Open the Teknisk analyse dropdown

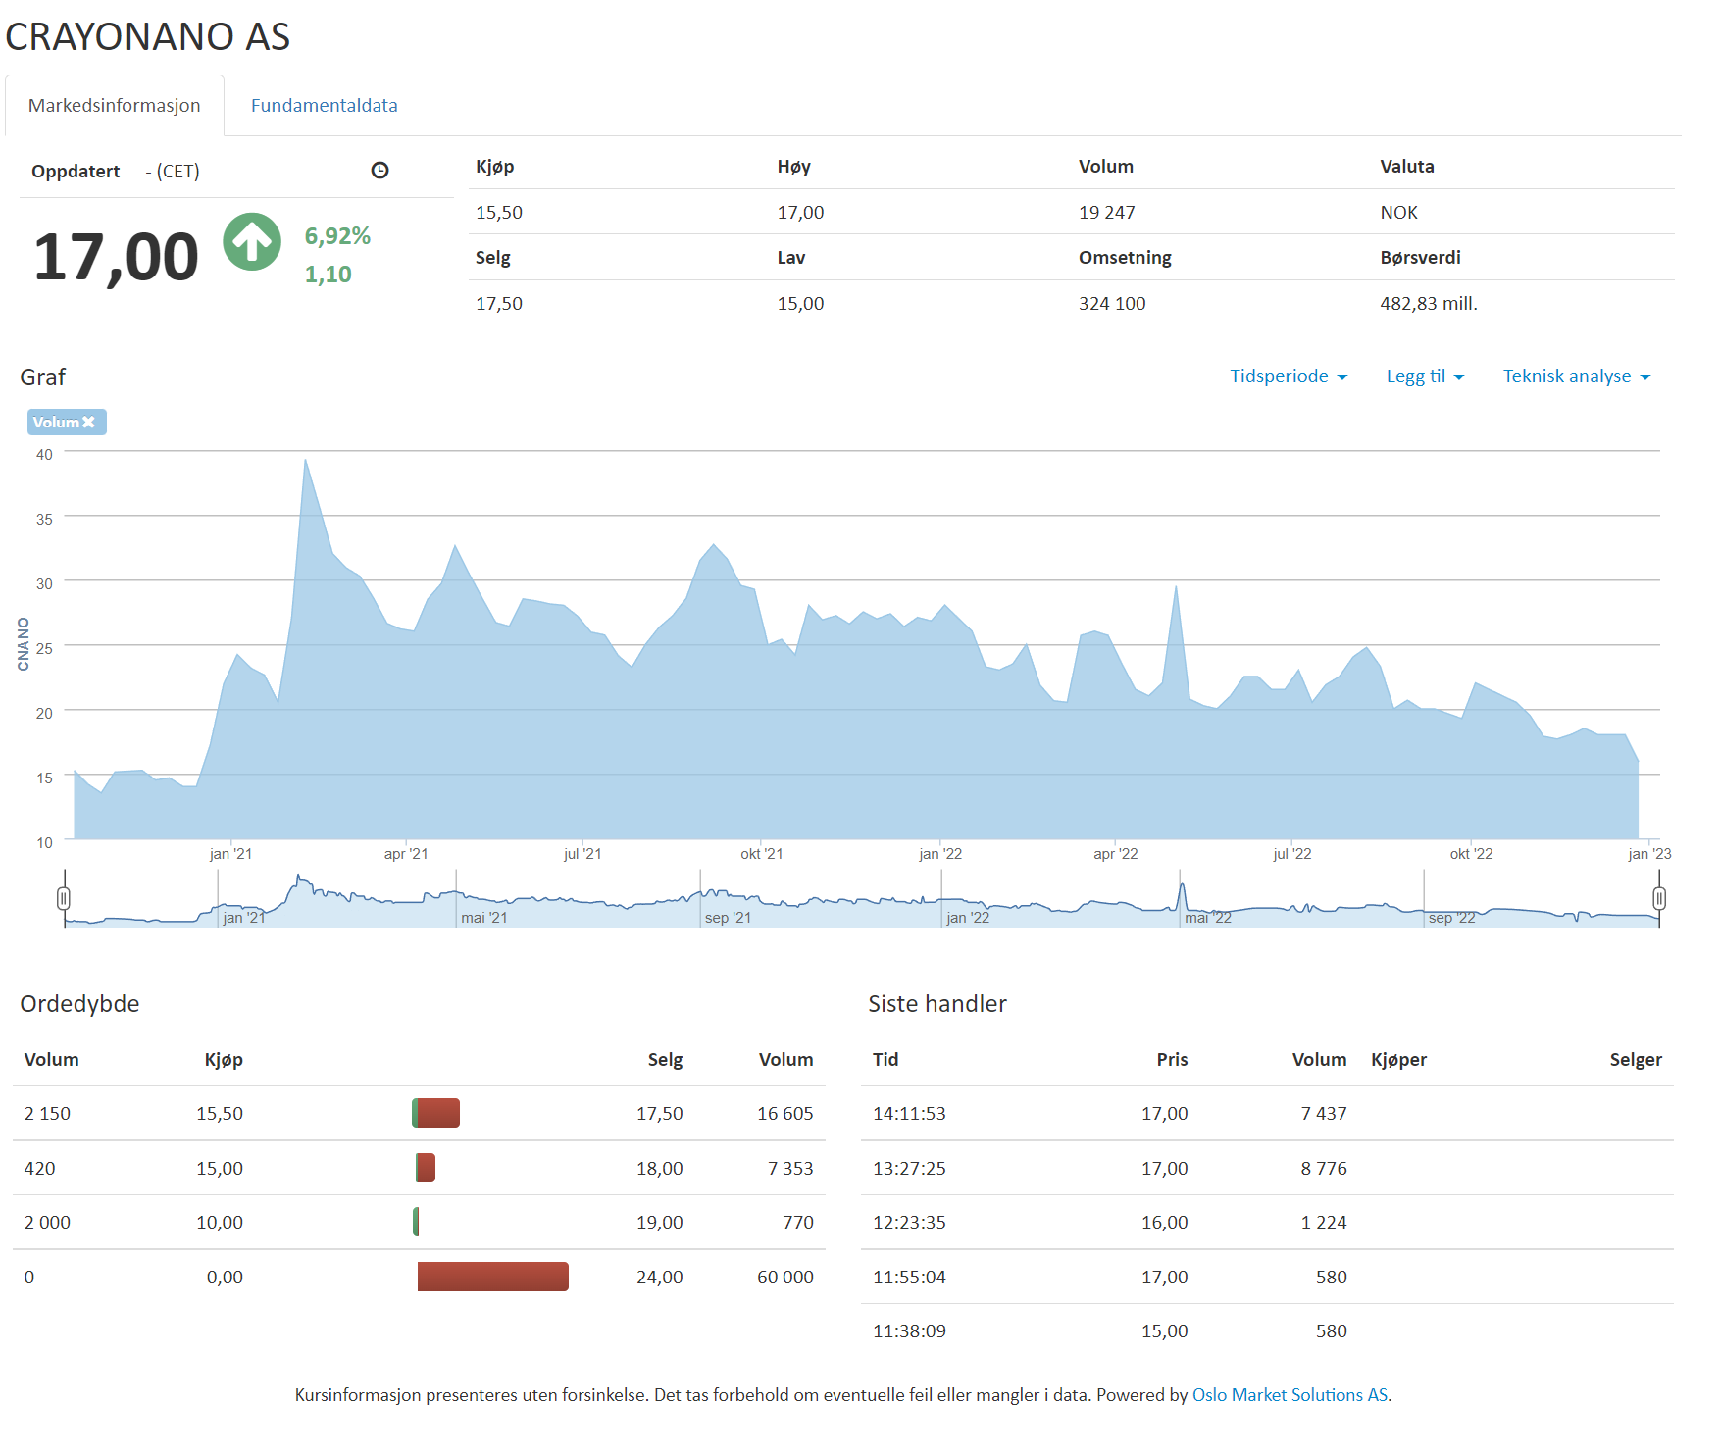(x=1577, y=376)
